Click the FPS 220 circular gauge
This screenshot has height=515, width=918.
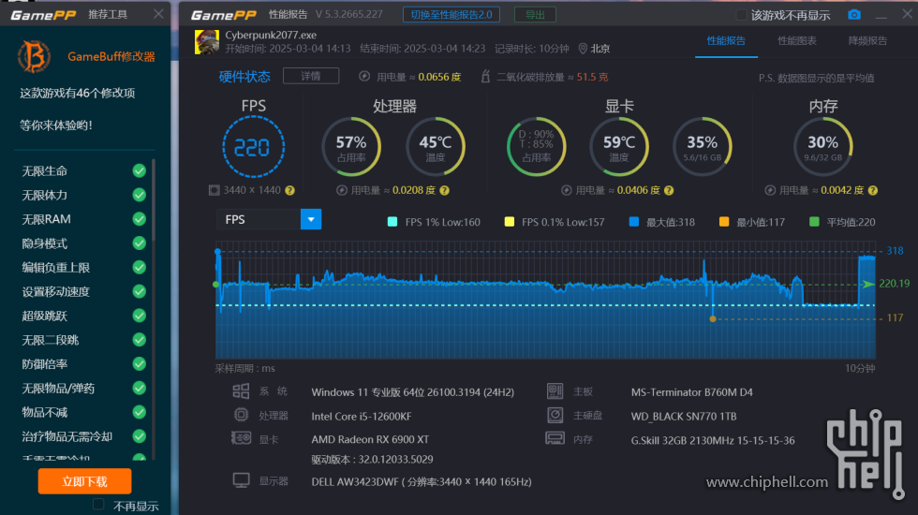[x=254, y=147]
